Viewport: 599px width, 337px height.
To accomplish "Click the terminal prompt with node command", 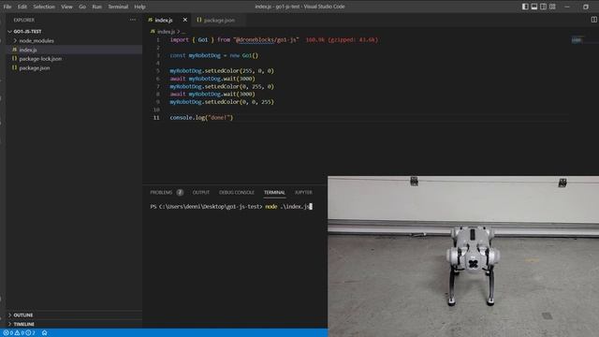I will click(231, 206).
